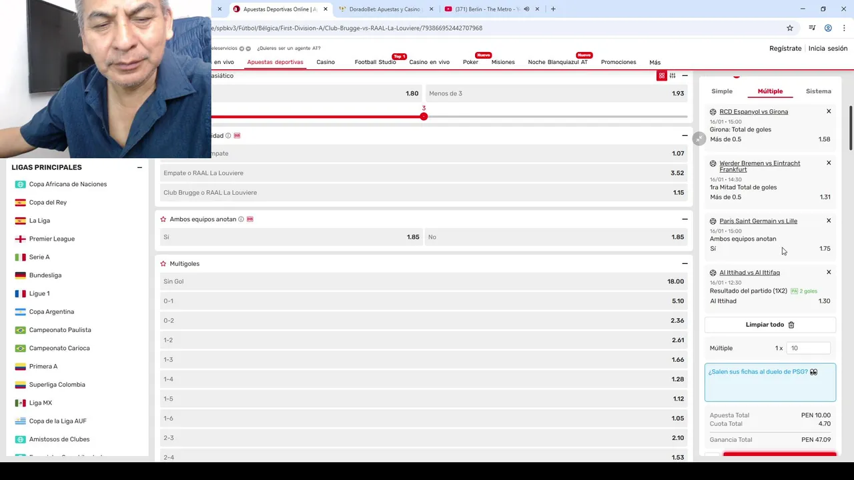
Task: Favorite the Multigoles market star
Action: tap(163, 263)
